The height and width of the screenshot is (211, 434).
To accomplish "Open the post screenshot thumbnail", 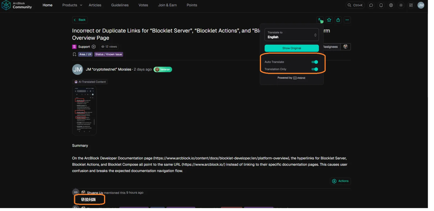I will (84, 110).
